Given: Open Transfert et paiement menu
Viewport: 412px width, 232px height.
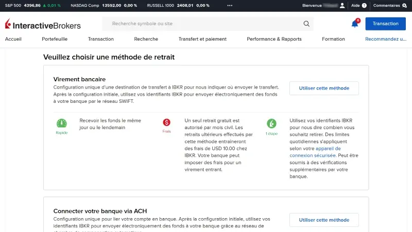Looking at the screenshot, I should coord(202,39).
